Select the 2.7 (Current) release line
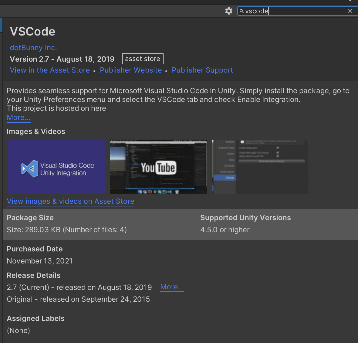 pyautogui.click(x=79, y=287)
